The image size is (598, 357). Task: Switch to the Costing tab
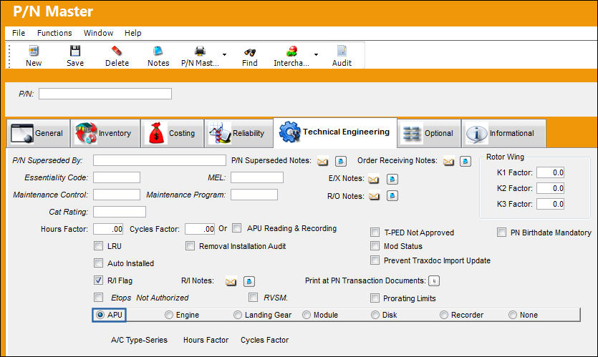tap(173, 133)
